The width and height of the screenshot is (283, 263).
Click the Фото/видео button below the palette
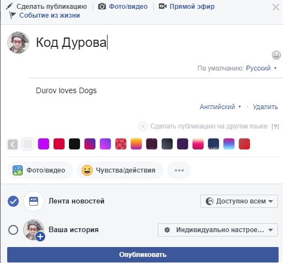(x=40, y=170)
